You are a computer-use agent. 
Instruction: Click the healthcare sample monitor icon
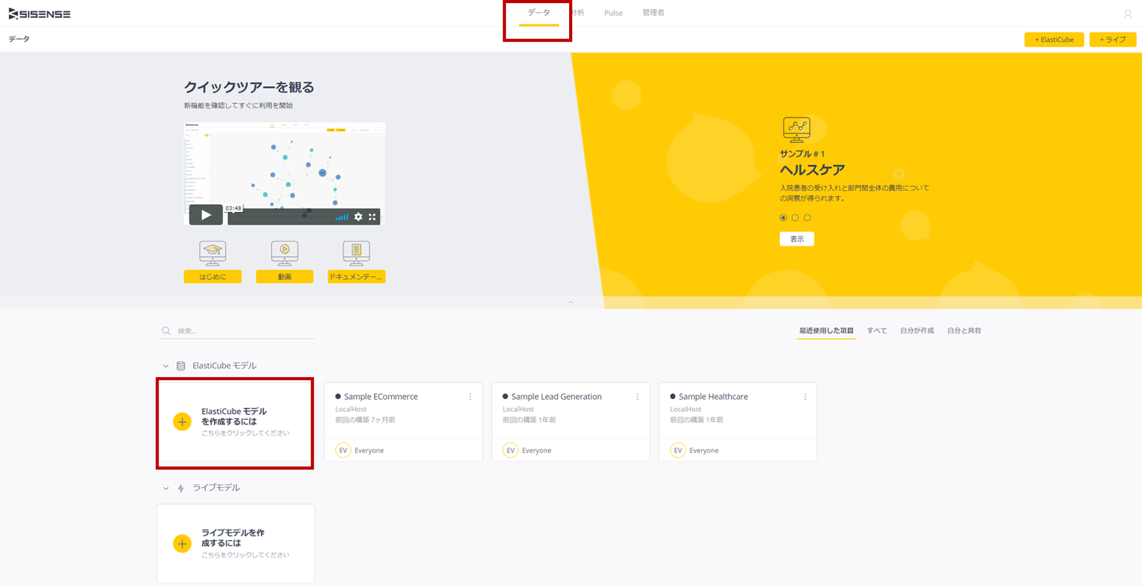[x=796, y=130]
